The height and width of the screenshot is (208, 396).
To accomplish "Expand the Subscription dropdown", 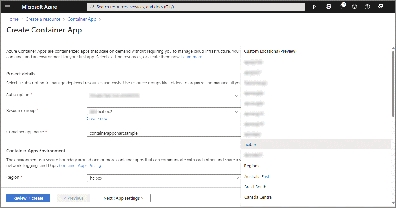I will (236, 95).
